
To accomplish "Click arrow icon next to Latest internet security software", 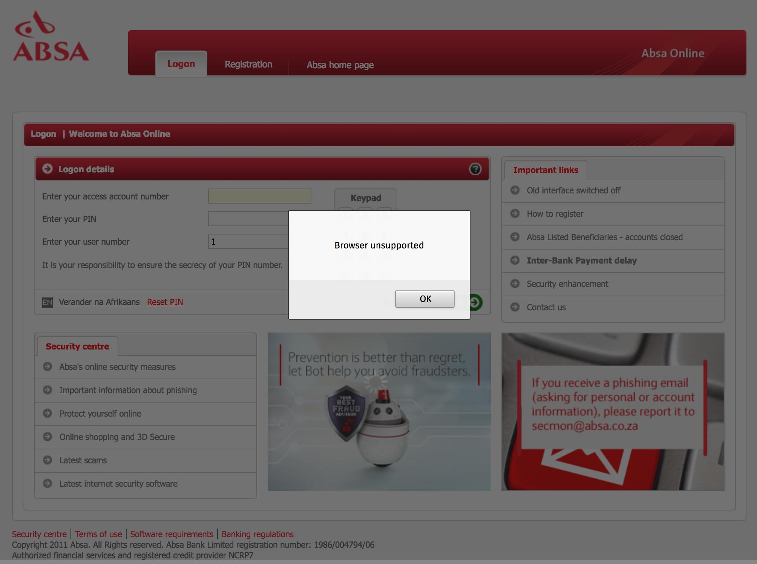I will click(x=48, y=483).
